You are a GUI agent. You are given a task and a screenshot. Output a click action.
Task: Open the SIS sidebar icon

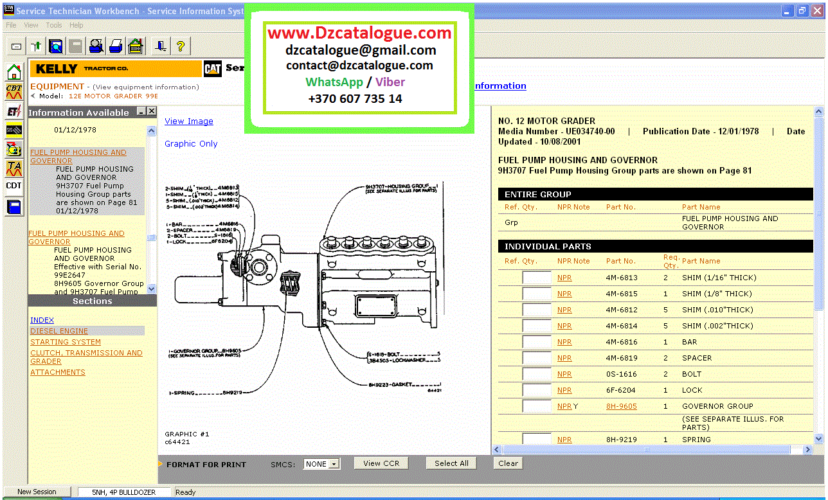pyautogui.click(x=14, y=130)
